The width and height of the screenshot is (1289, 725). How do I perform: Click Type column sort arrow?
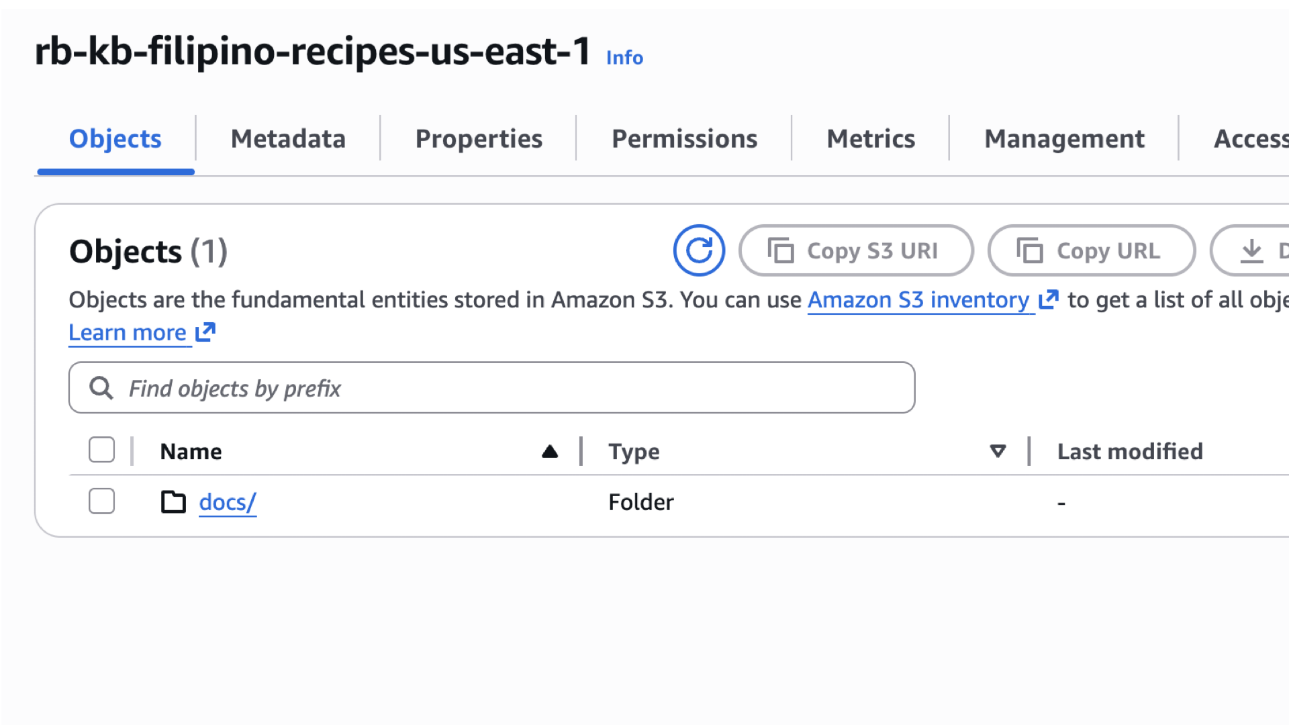[998, 451]
